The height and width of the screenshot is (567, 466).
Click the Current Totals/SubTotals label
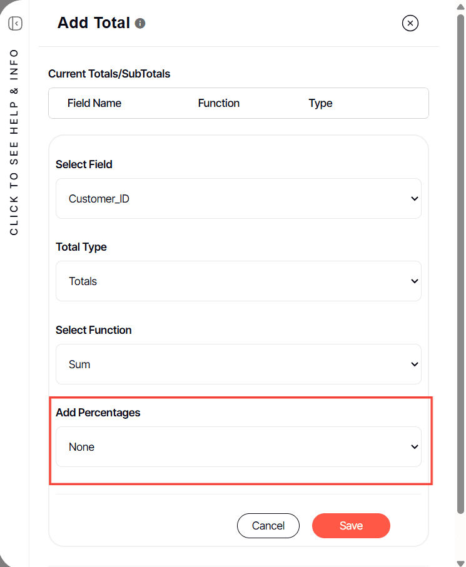[109, 74]
